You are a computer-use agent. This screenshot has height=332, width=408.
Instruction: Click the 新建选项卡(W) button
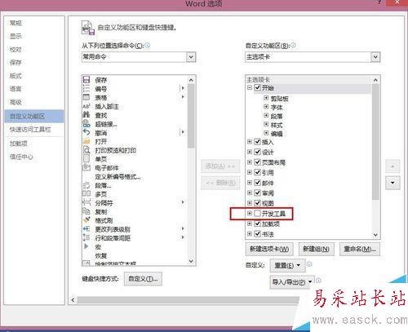point(269,249)
